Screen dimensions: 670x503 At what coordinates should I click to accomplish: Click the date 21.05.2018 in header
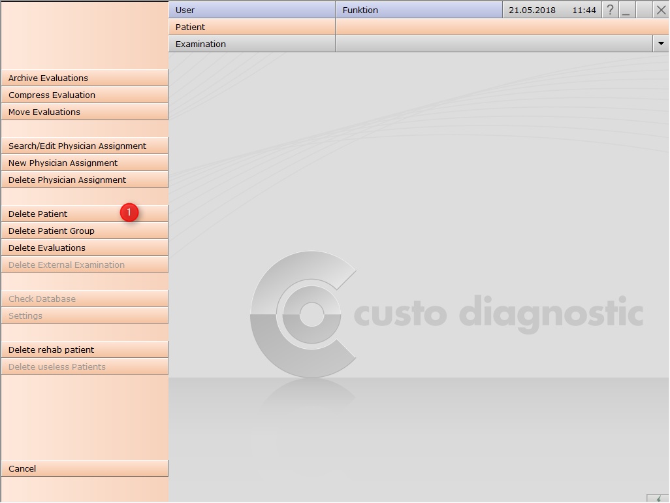click(x=532, y=10)
